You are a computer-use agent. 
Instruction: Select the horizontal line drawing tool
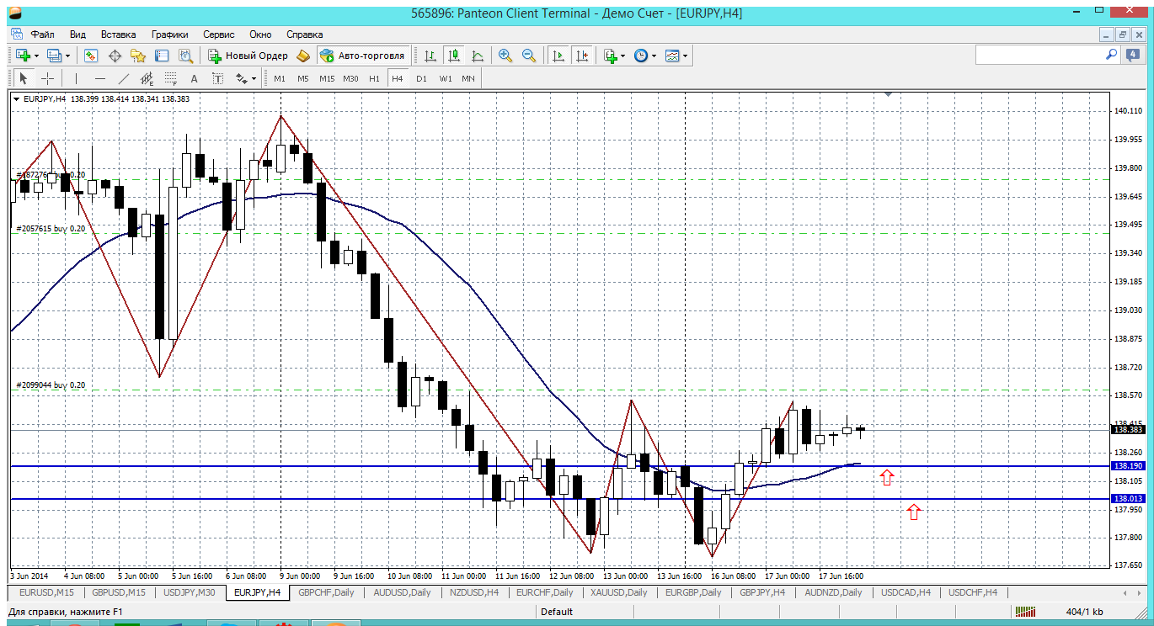click(x=100, y=78)
